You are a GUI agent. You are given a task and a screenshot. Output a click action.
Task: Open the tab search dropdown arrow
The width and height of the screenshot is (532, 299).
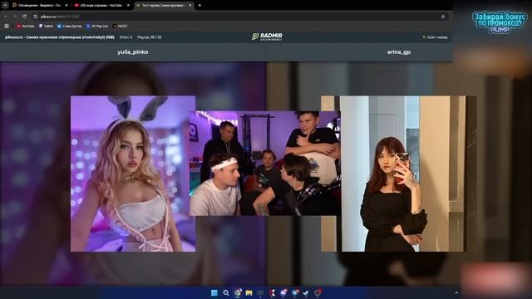click(5, 5)
